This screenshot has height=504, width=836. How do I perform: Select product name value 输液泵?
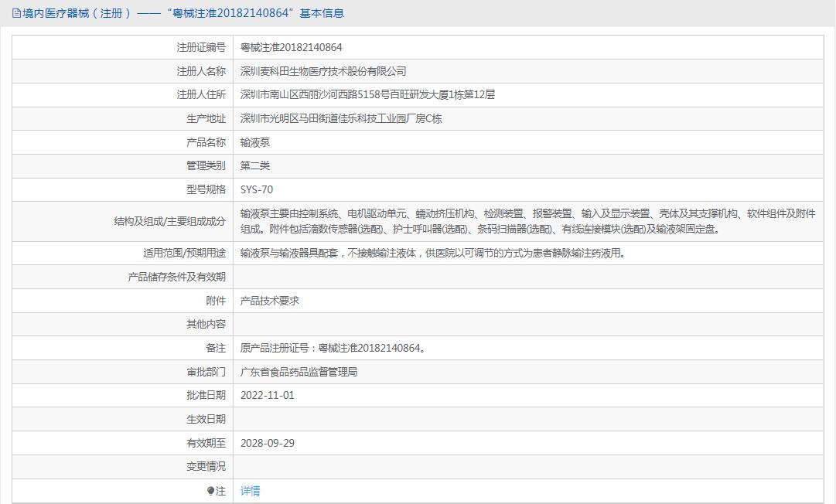[255, 142]
